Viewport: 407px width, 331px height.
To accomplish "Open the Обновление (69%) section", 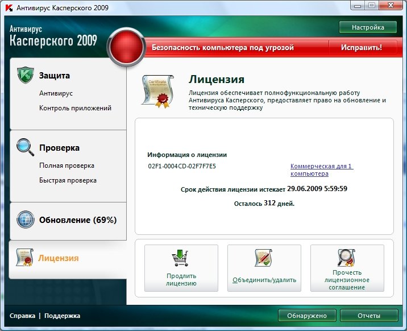I will [x=78, y=220].
